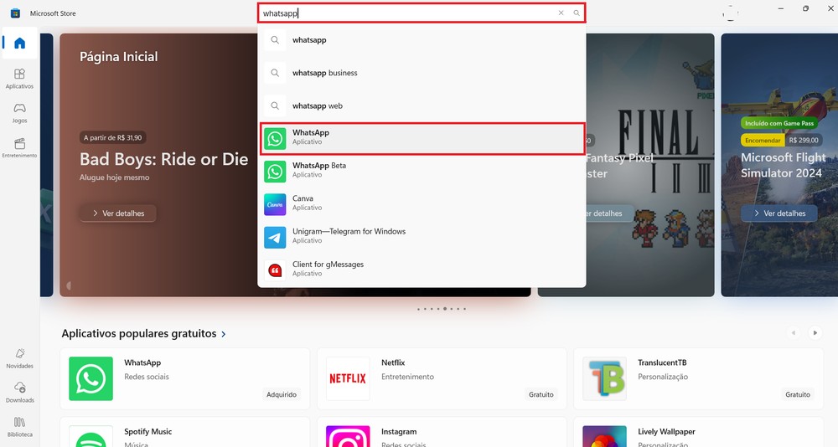
Task: Clear the search box with X
Action: (561, 13)
